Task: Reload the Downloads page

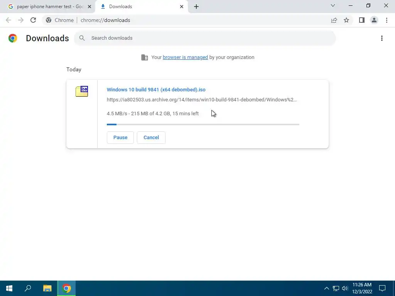Action: [33, 20]
